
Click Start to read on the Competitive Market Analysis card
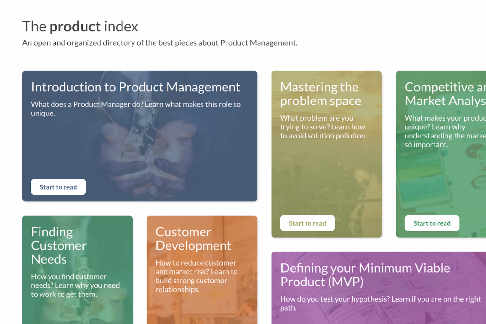pyautogui.click(x=432, y=223)
